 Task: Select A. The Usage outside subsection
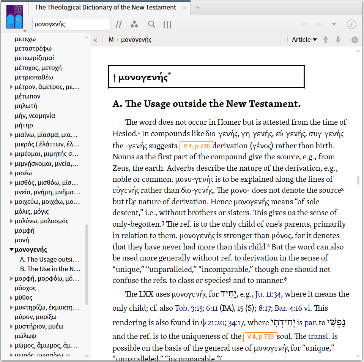pyautogui.click(x=49, y=259)
